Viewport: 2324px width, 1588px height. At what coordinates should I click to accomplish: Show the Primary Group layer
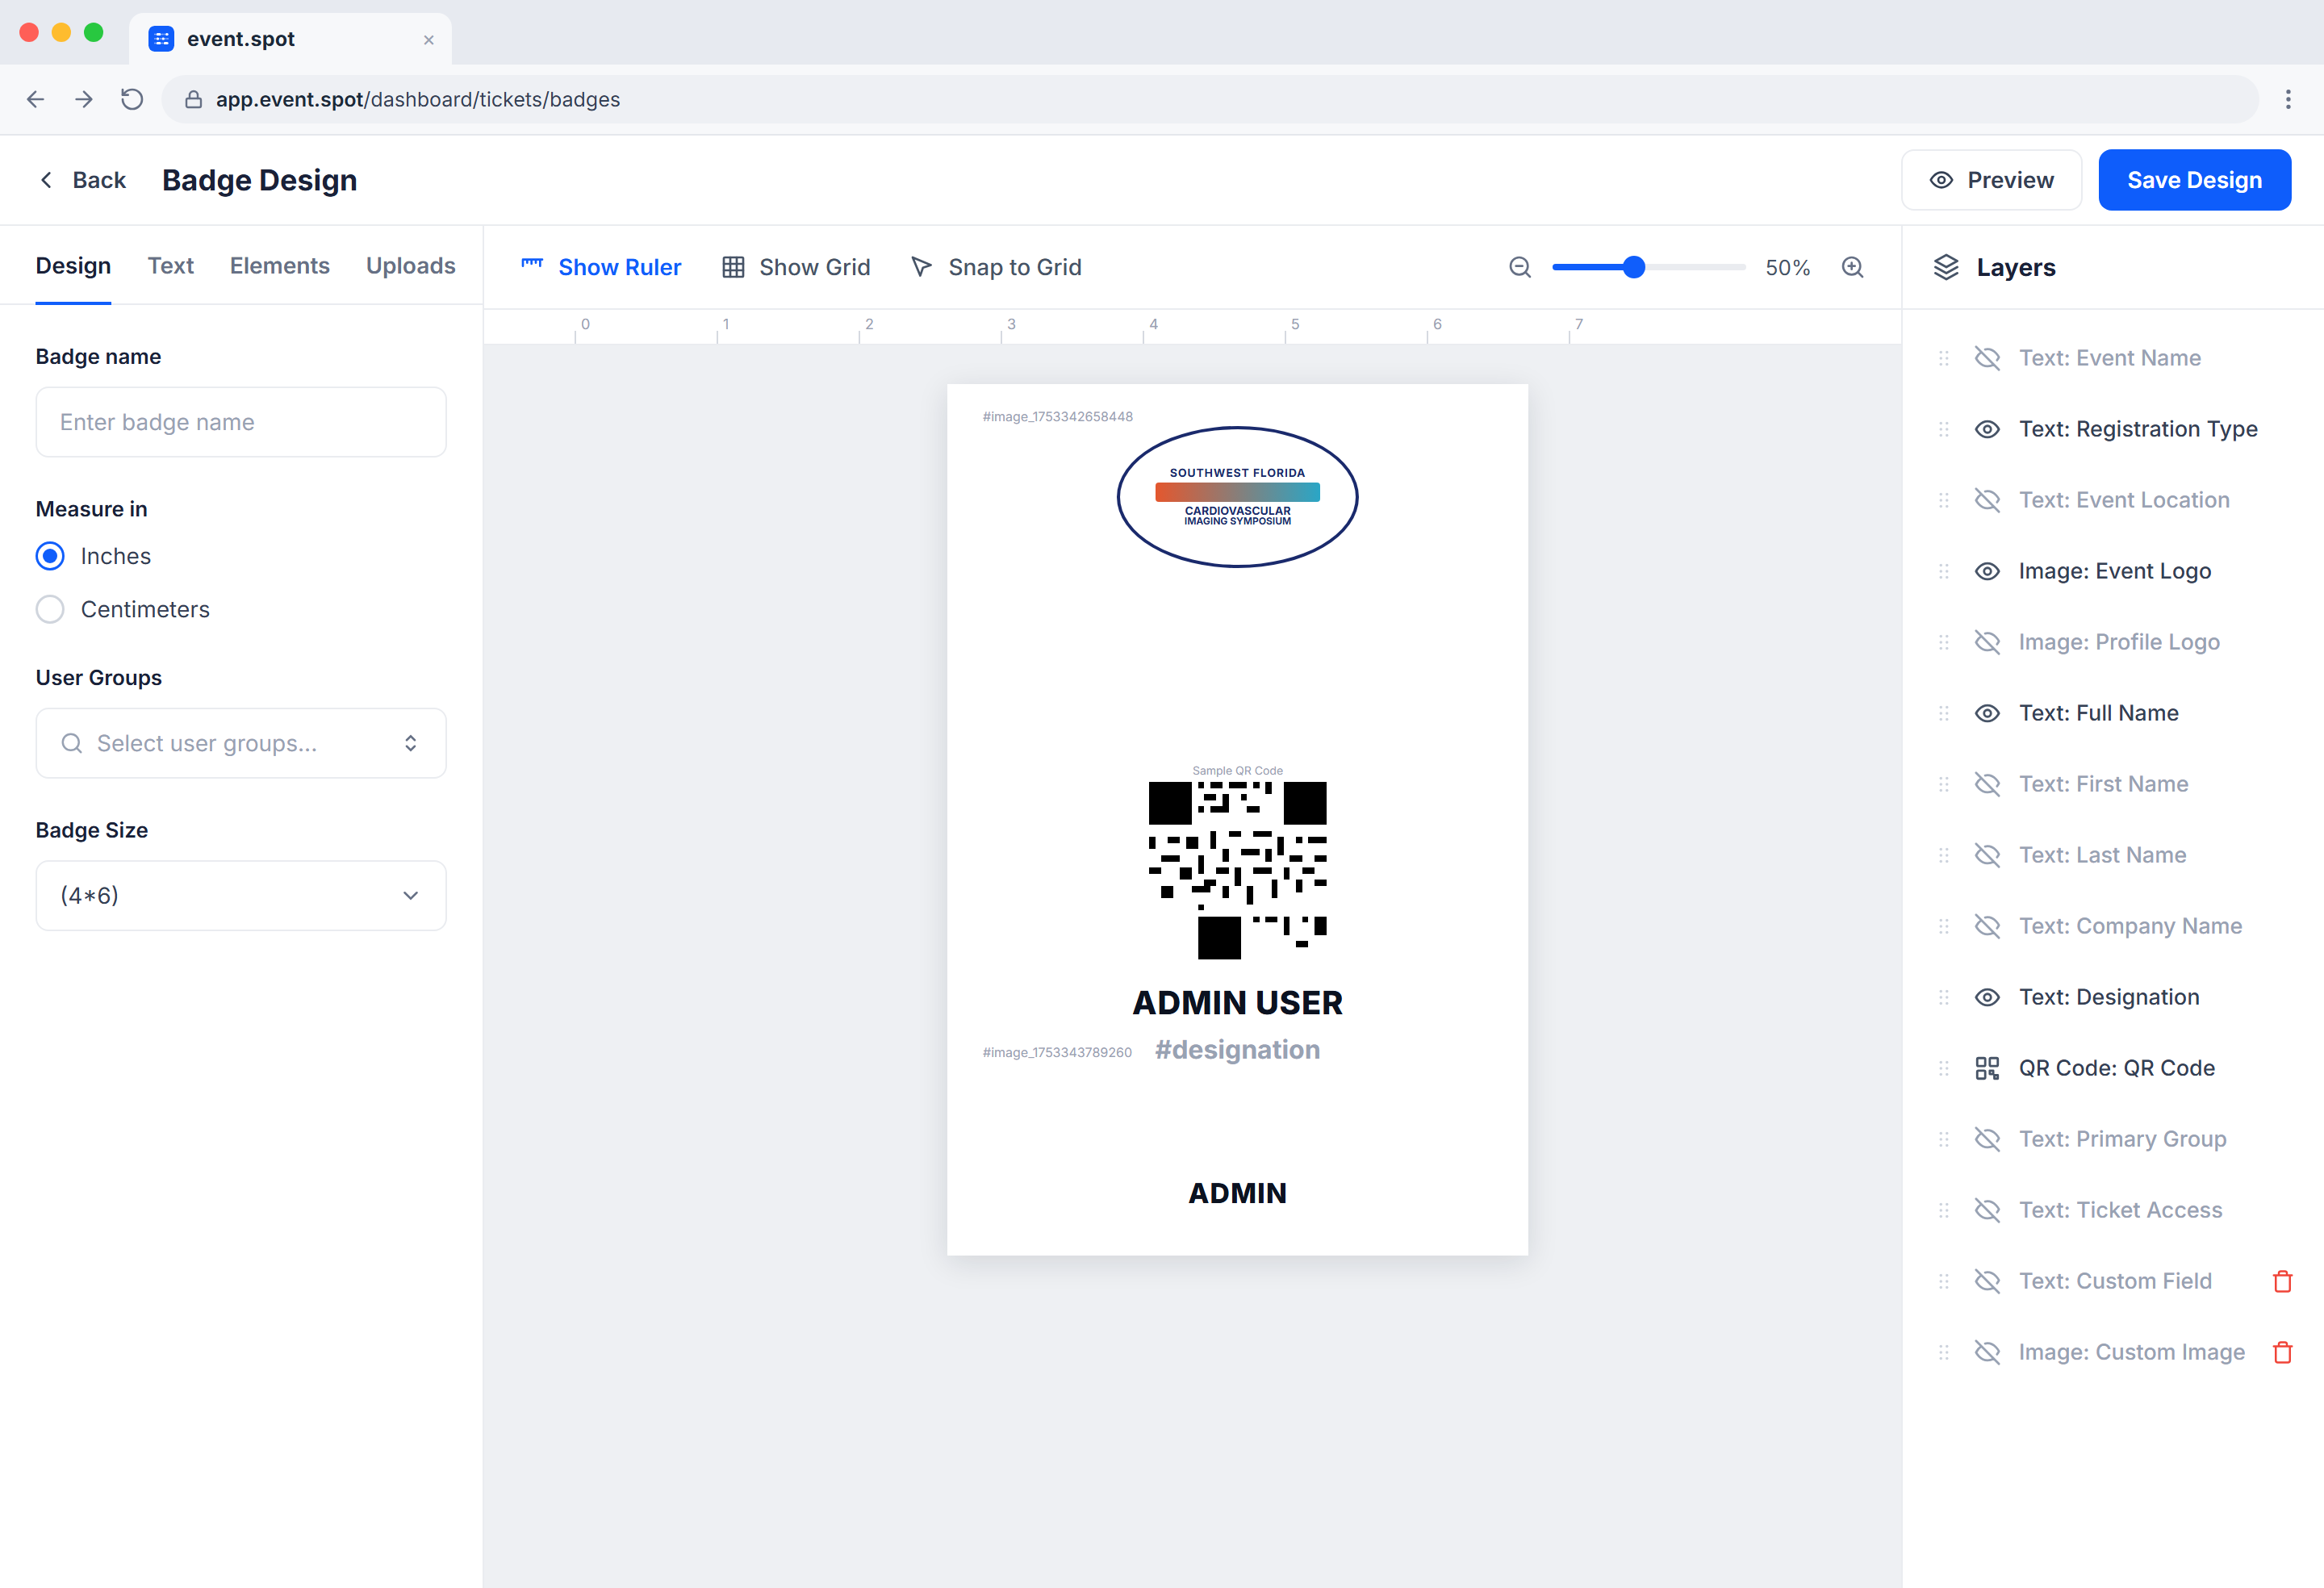tap(1987, 1139)
